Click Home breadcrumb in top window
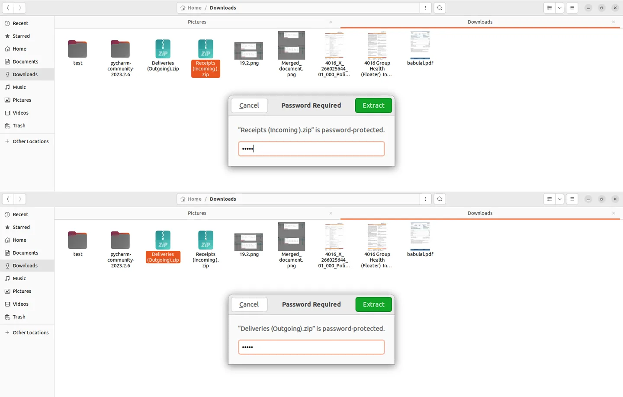This screenshot has width=623, height=397. [191, 8]
